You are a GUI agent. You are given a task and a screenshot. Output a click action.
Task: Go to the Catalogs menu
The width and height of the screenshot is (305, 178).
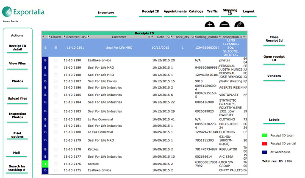(195, 11)
